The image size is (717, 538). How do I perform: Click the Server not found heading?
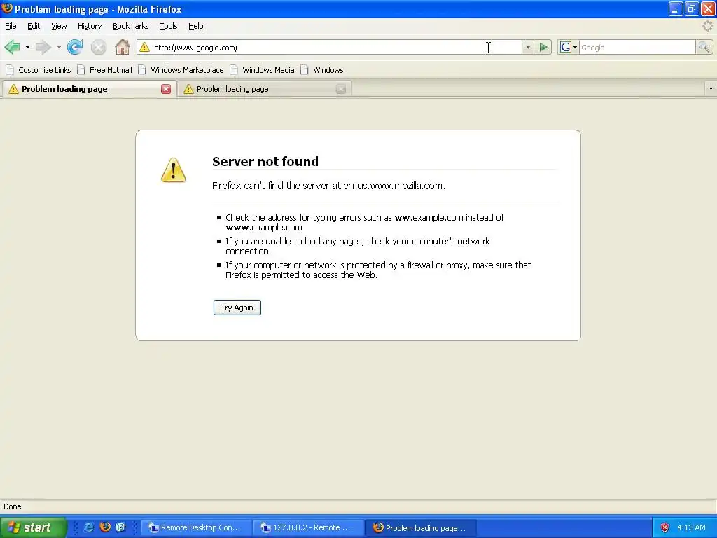265,162
